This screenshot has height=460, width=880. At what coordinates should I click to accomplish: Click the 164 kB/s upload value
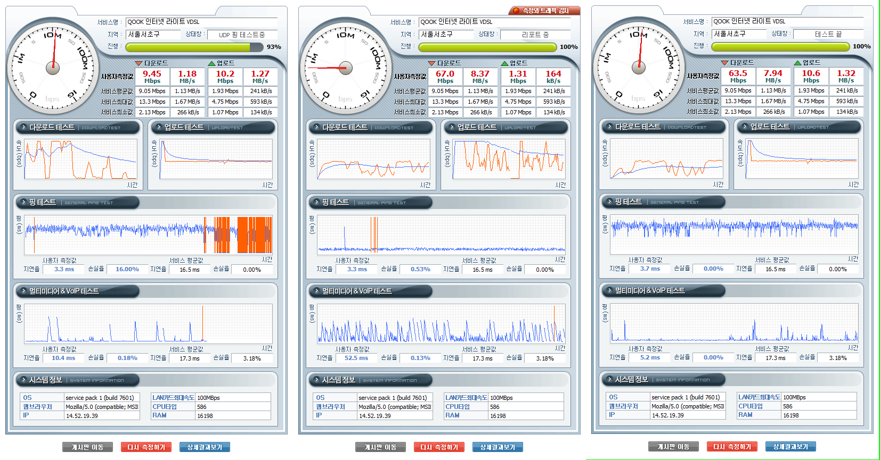pos(553,77)
